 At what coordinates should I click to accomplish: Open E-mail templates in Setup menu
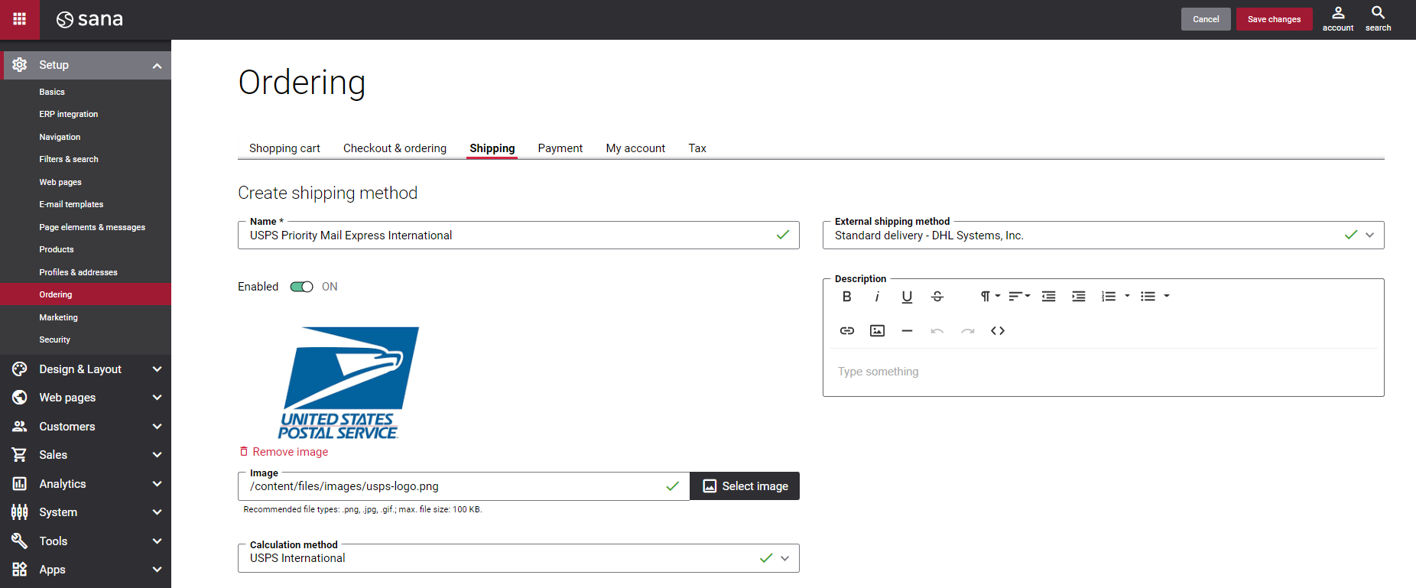click(71, 205)
